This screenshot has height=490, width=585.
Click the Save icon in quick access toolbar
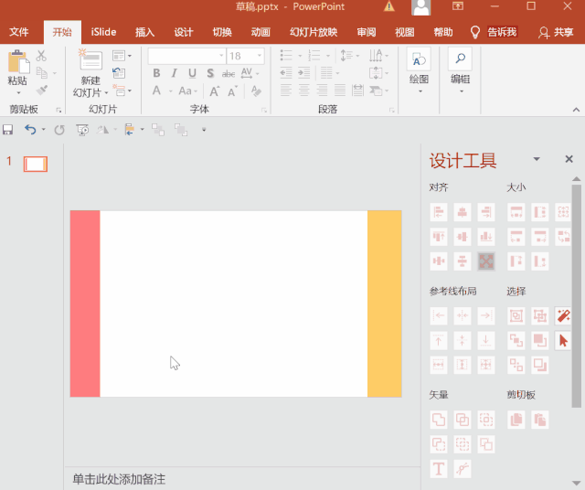(x=8, y=130)
